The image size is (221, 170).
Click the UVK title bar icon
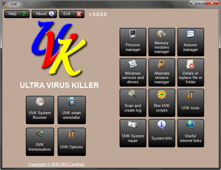[x=4, y=4]
